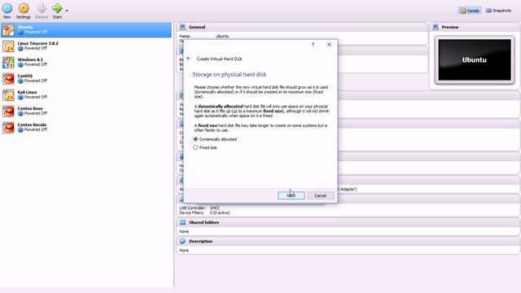Click the dialog help question mark
Image resolution: width=521 pixels, height=293 pixels.
pos(313,45)
